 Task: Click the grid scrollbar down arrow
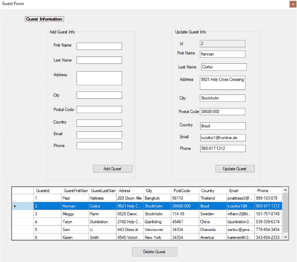(x=286, y=237)
